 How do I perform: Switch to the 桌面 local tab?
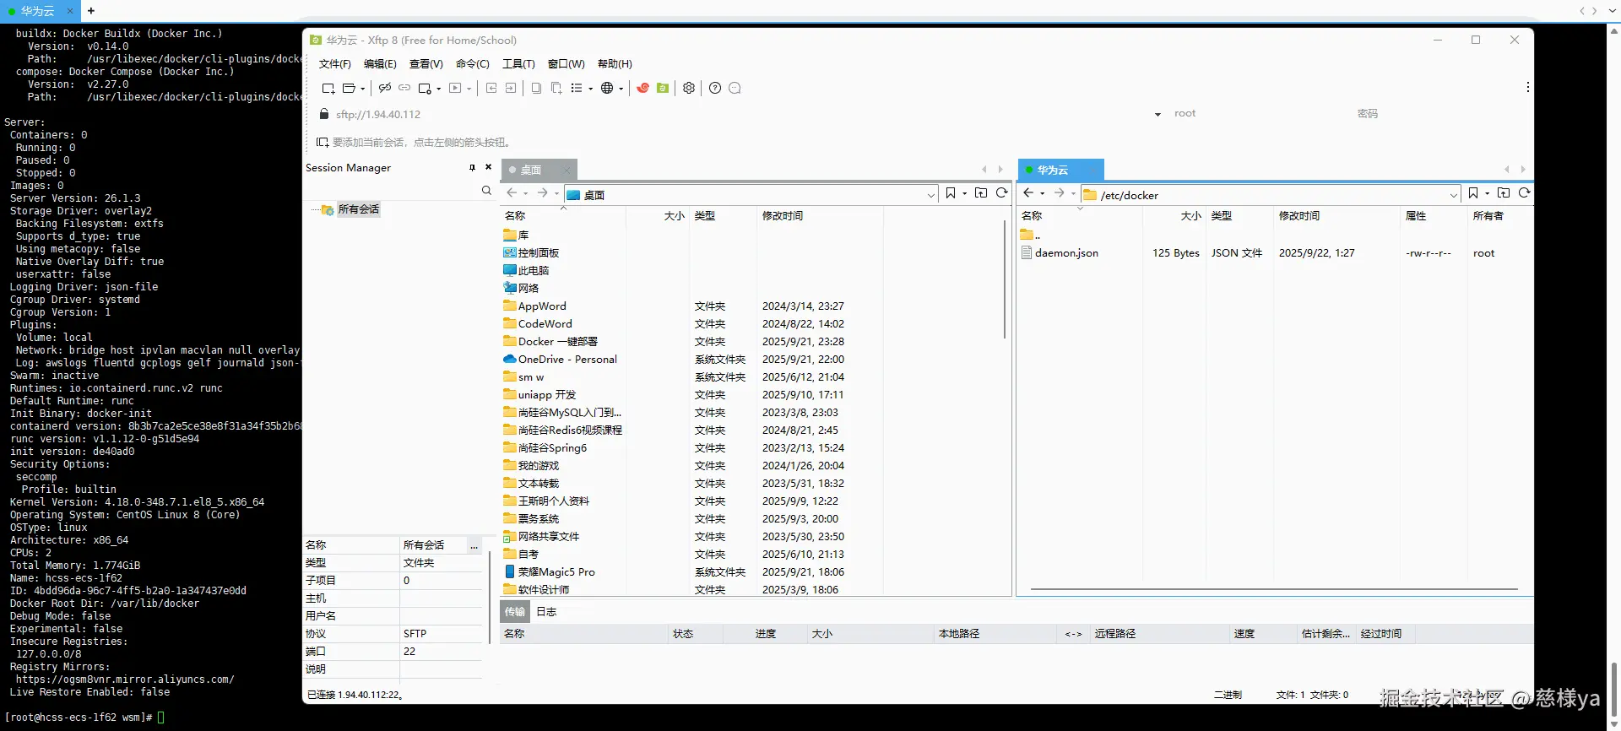tap(538, 170)
